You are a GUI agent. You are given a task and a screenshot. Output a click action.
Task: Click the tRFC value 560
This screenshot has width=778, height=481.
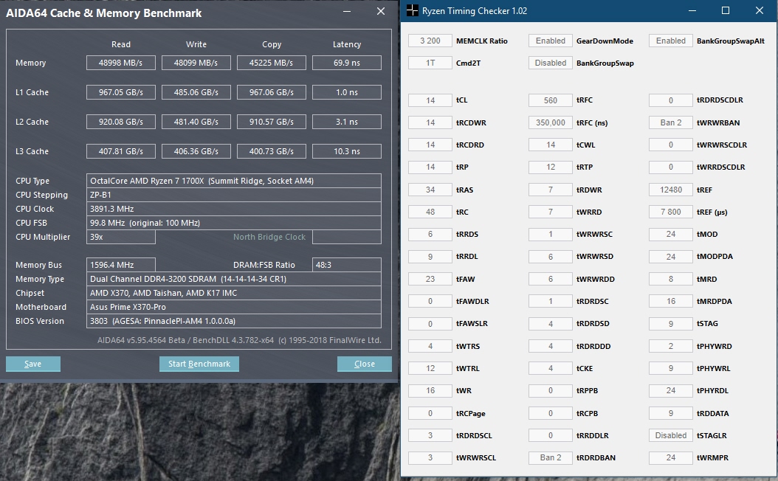click(x=550, y=100)
